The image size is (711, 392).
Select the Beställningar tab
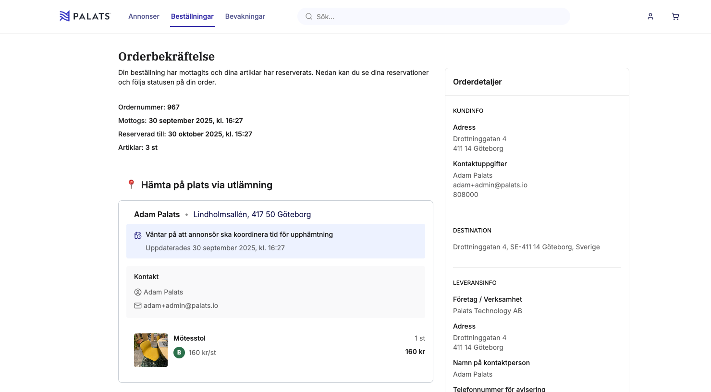(x=192, y=16)
